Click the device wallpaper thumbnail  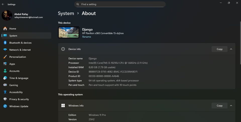click(69, 32)
